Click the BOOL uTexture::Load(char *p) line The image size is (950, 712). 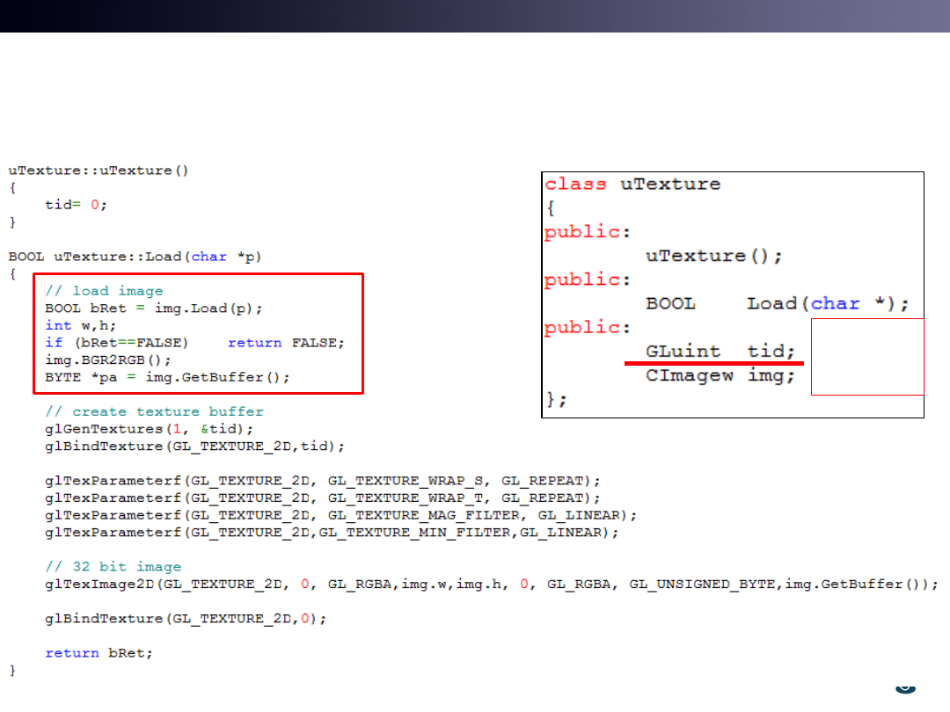point(135,257)
